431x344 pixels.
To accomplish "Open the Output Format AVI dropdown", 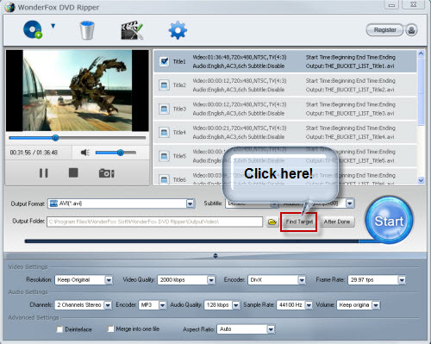I will coord(122,203).
